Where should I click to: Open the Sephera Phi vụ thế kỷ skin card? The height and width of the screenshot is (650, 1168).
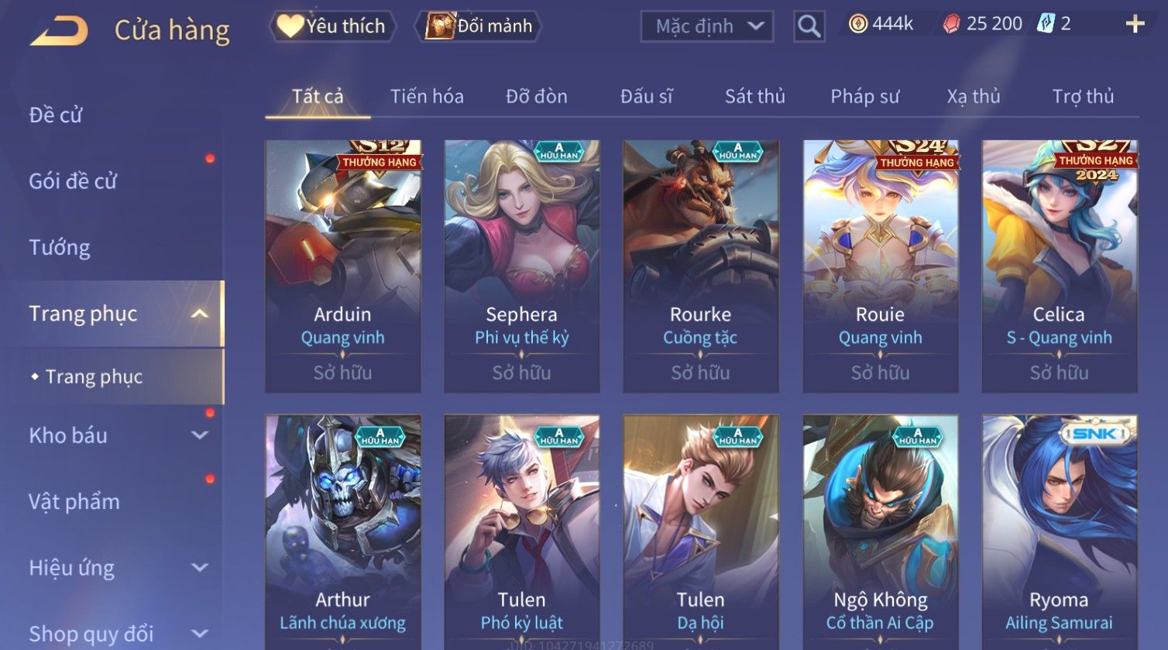pos(521,266)
